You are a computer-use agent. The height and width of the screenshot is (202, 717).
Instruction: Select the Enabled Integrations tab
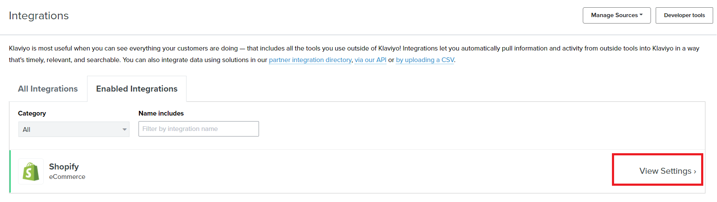click(x=137, y=89)
